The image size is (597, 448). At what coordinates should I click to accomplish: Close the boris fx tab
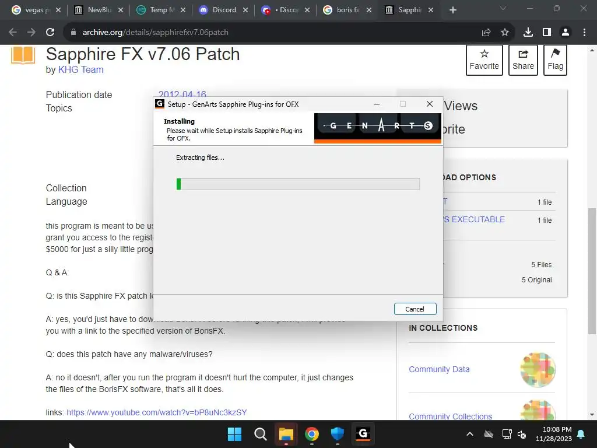[369, 10]
